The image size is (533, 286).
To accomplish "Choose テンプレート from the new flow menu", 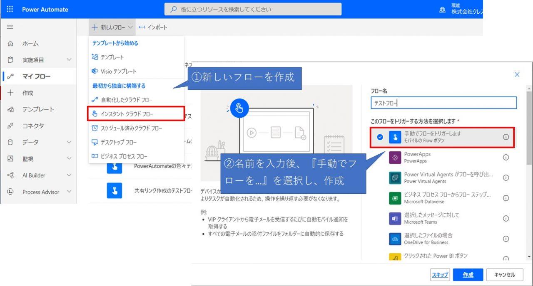I will (x=137, y=57).
